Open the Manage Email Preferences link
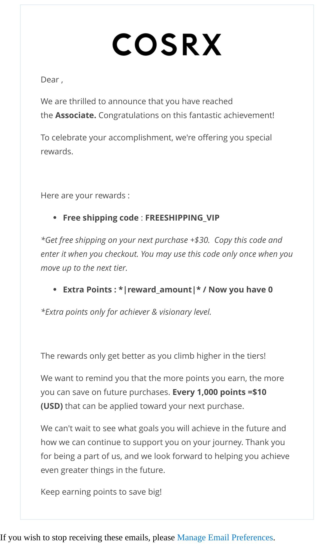Image resolution: width=334 pixels, height=552 pixels. click(225, 537)
